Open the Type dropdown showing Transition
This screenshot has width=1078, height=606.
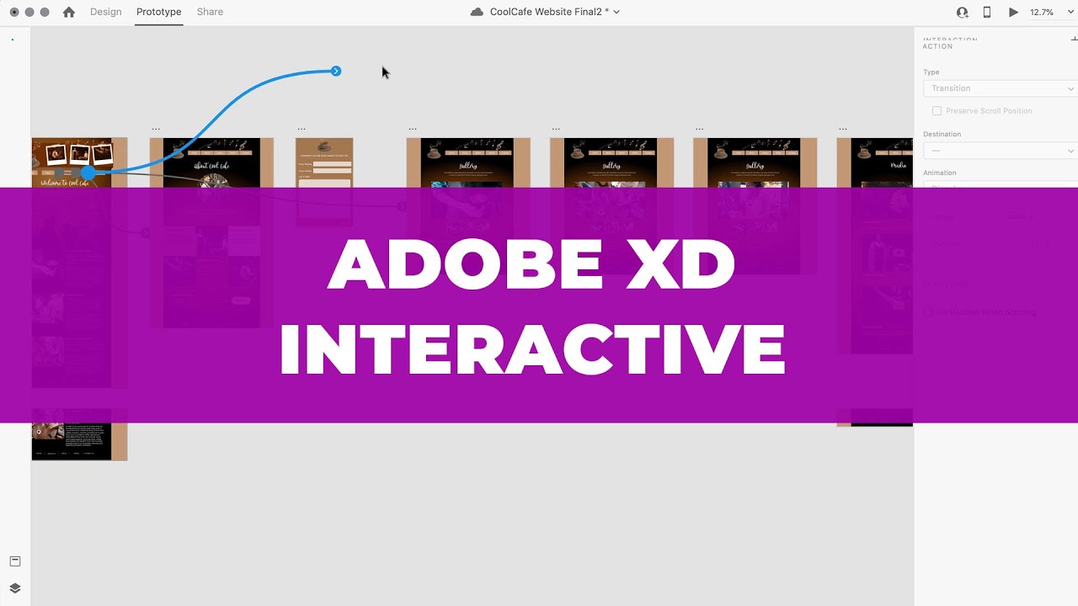click(1000, 88)
